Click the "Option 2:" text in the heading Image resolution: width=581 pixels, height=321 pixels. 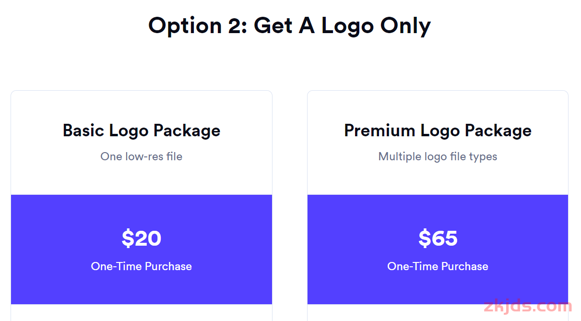click(x=197, y=25)
